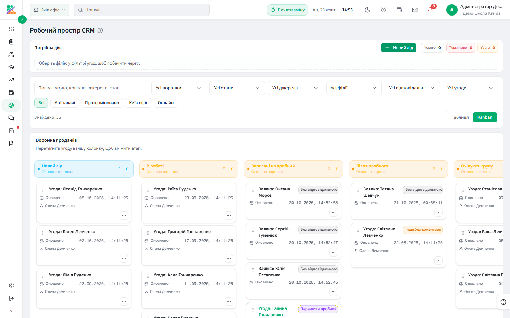The image size is (510, 318).
Task: Open notifications bell with 8 badge
Action: 430,10
